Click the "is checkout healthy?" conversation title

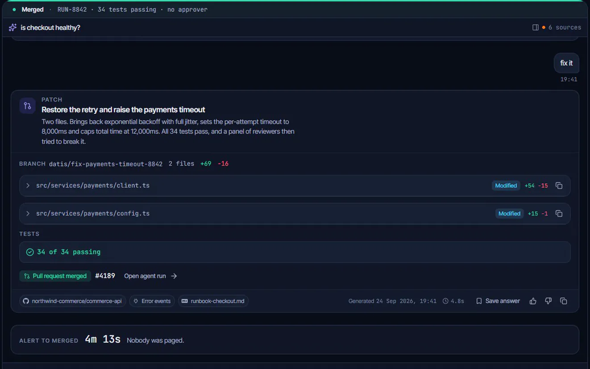(50, 28)
